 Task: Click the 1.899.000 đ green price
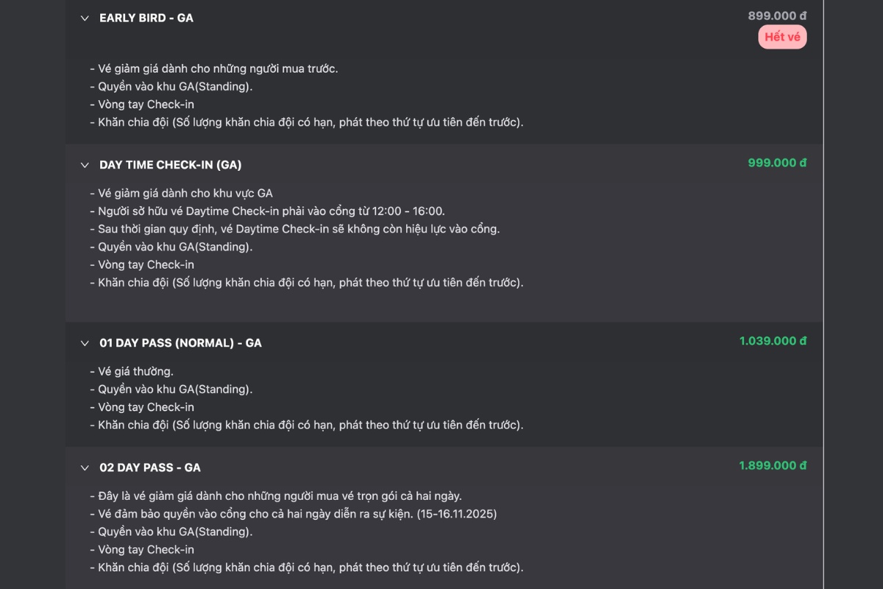tap(773, 465)
